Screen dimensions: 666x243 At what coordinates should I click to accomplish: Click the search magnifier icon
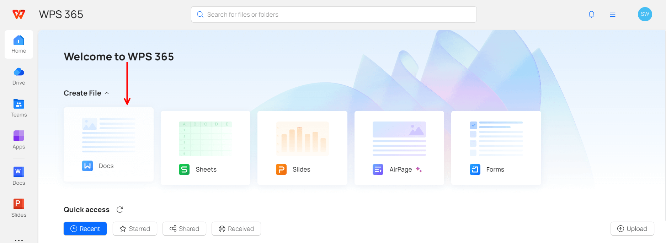[200, 15]
